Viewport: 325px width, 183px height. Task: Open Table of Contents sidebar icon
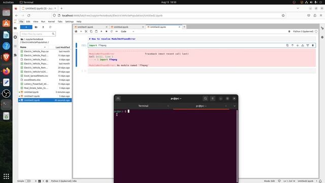(x=15, y=46)
